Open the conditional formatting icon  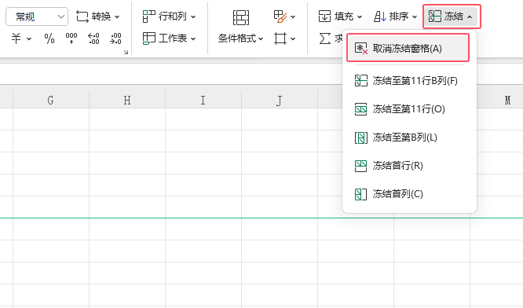coord(241,17)
